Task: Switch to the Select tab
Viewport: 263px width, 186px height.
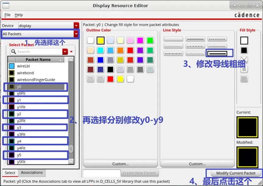Action: tap(10, 173)
